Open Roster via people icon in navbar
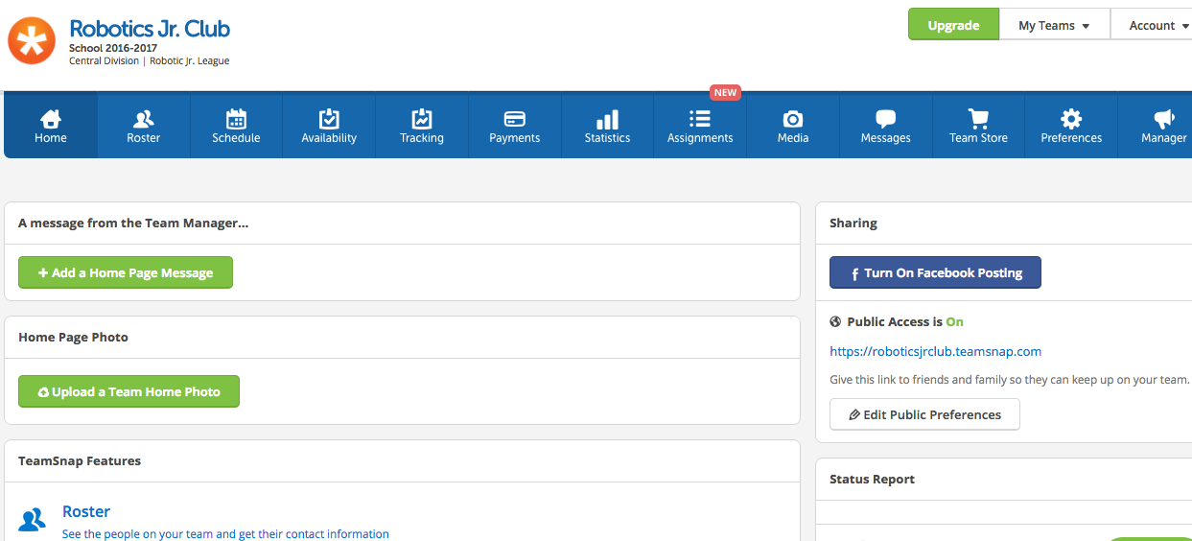Screen dimensions: 1192x541 (x=144, y=119)
